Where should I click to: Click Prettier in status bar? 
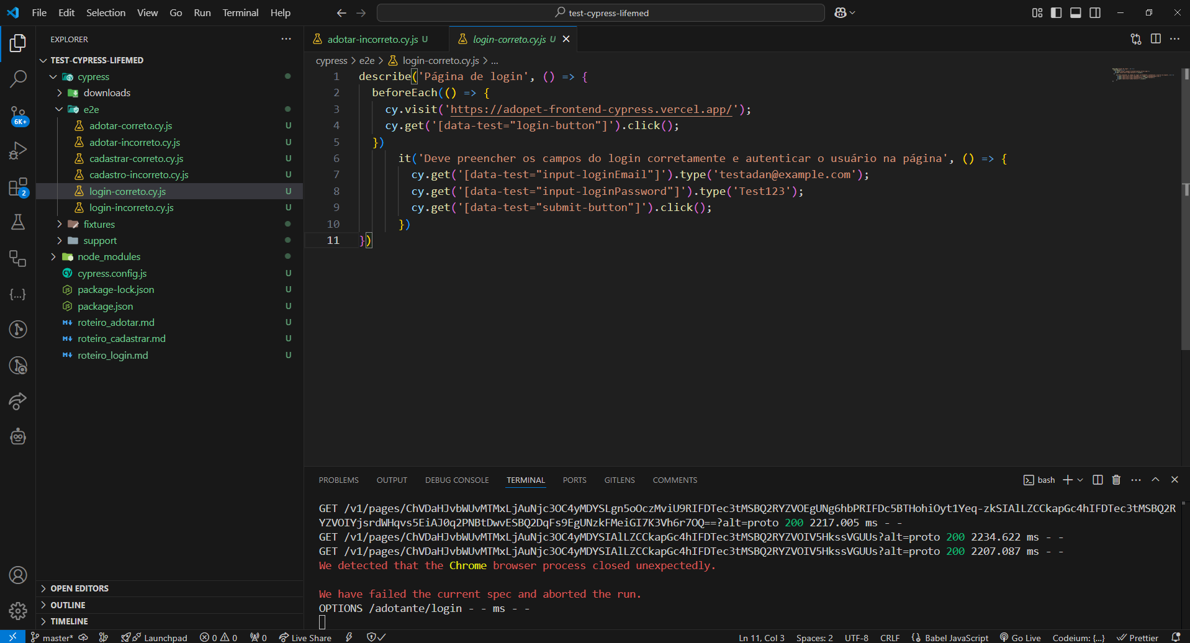click(x=1138, y=637)
